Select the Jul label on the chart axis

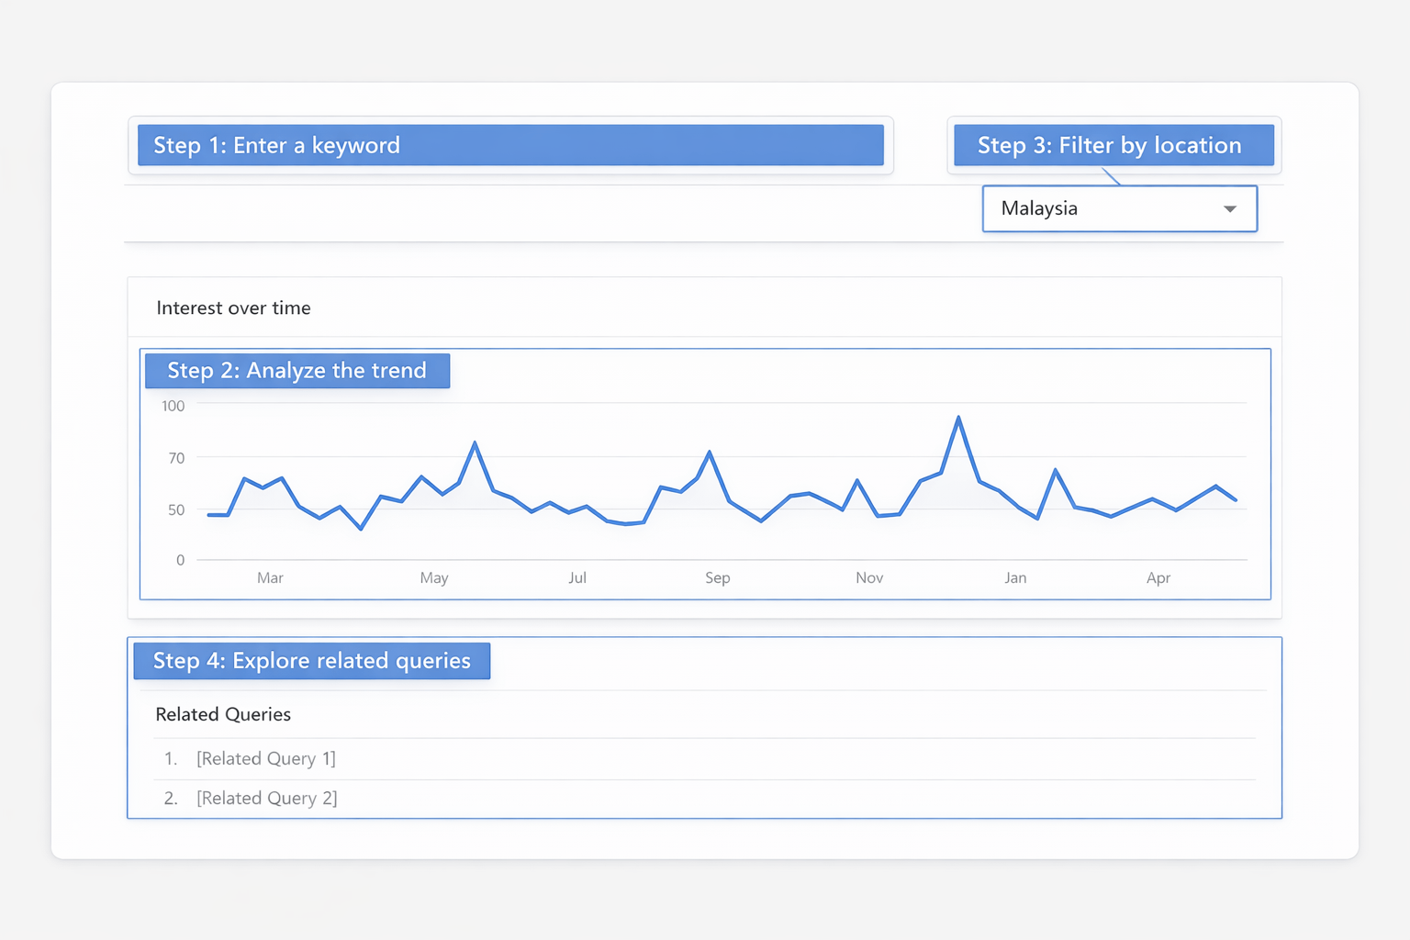click(577, 578)
